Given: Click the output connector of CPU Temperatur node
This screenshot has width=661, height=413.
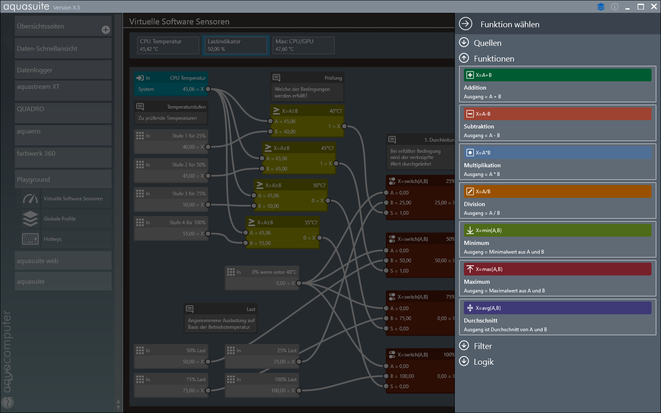Looking at the screenshot, I should pos(208,89).
